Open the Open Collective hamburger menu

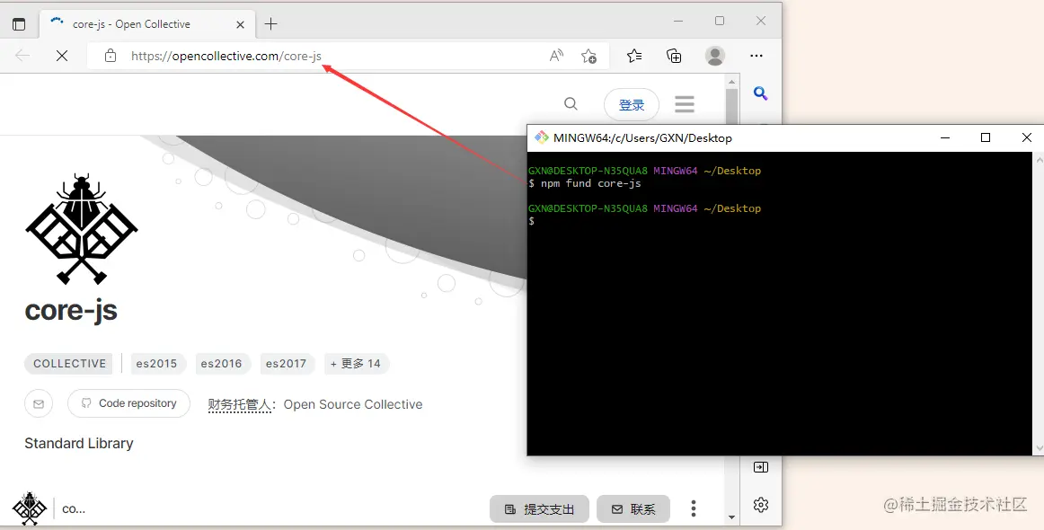[685, 104]
